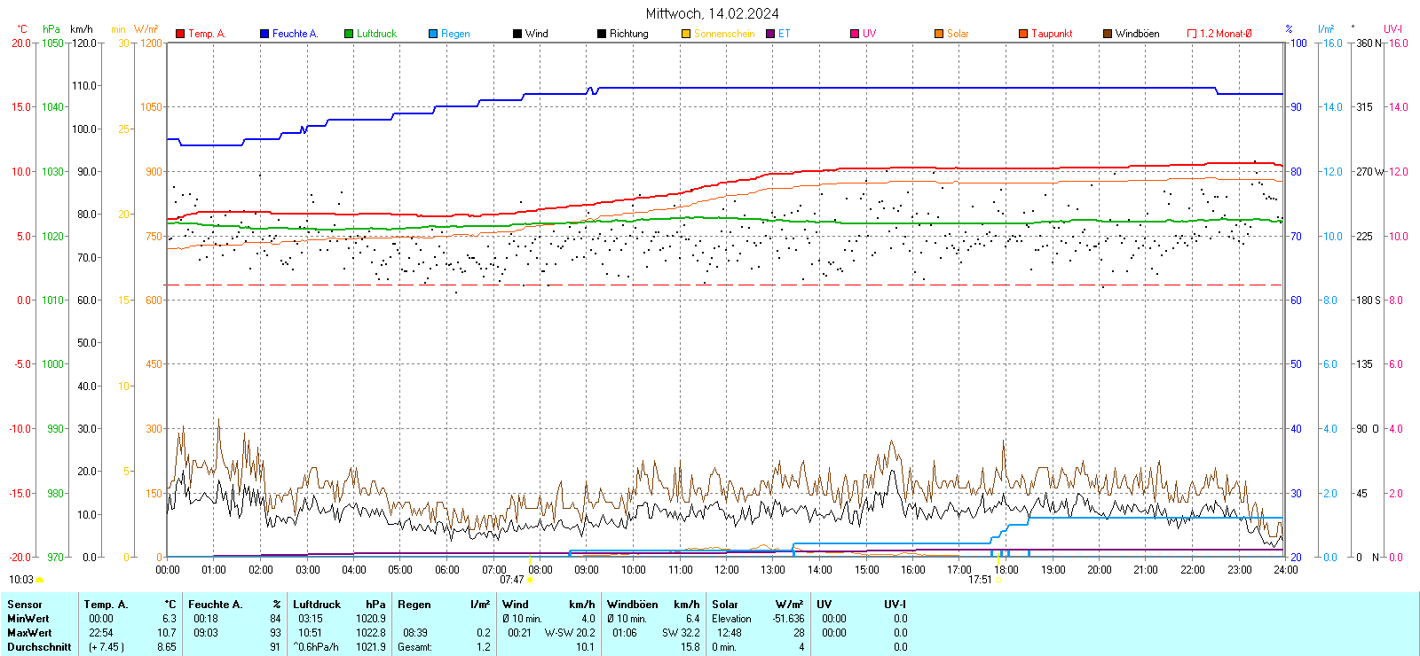1420x656 pixels.
Task: Toggle the 1.2 Monat-Ø legend box
Action: click(1192, 34)
